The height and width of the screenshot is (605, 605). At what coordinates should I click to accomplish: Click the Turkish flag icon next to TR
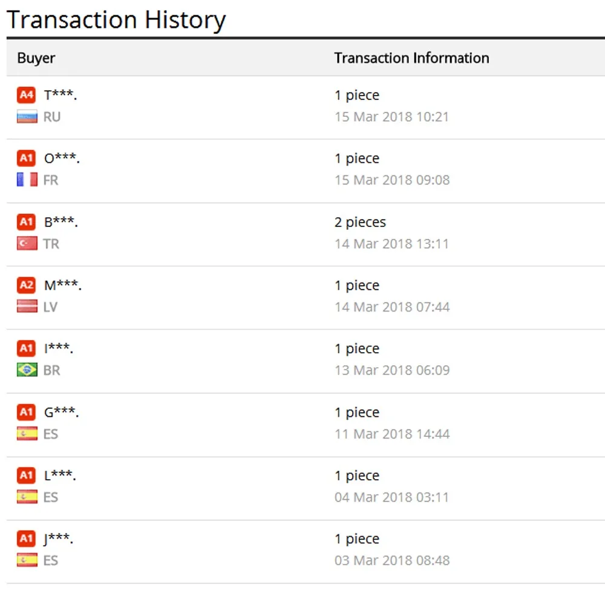(x=27, y=244)
